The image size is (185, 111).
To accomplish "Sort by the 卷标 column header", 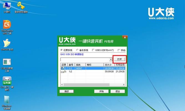I will click(95, 65).
